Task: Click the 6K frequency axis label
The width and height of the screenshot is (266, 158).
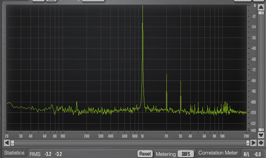Action: point(204,136)
